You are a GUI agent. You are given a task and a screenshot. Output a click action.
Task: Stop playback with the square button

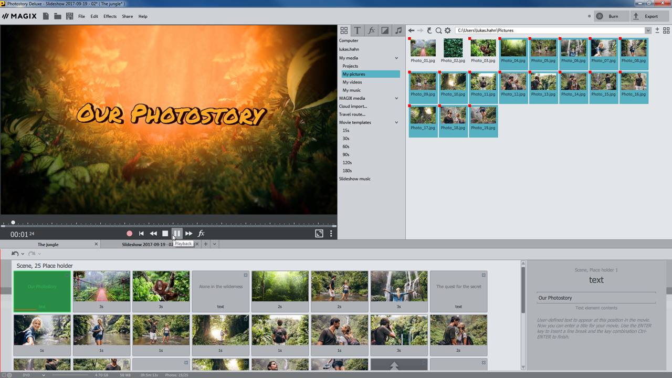[x=165, y=234]
